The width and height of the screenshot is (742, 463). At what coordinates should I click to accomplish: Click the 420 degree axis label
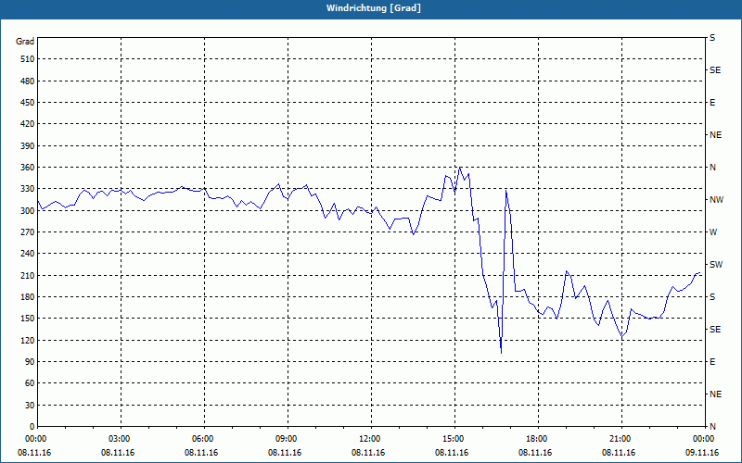pyautogui.click(x=28, y=124)
